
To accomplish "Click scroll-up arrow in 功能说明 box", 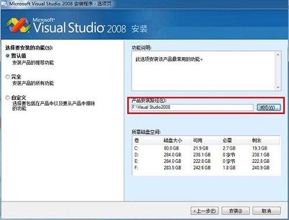I will pyautogui.click(x=278, y=55).
